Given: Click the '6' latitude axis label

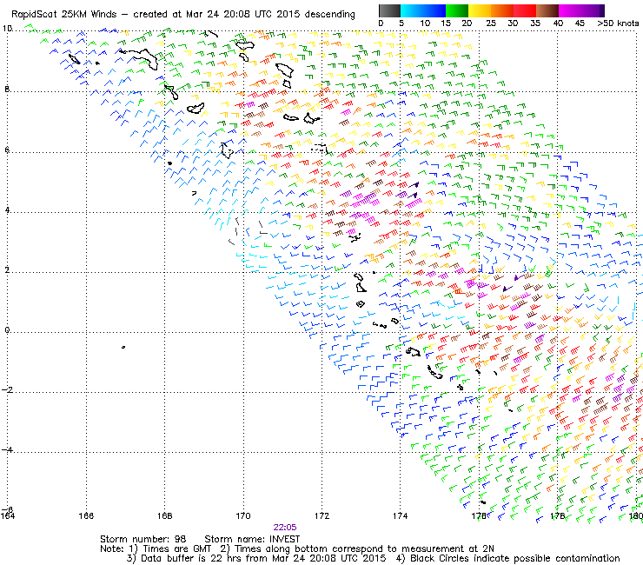Looking at the screenshot, I should point(7,150).
